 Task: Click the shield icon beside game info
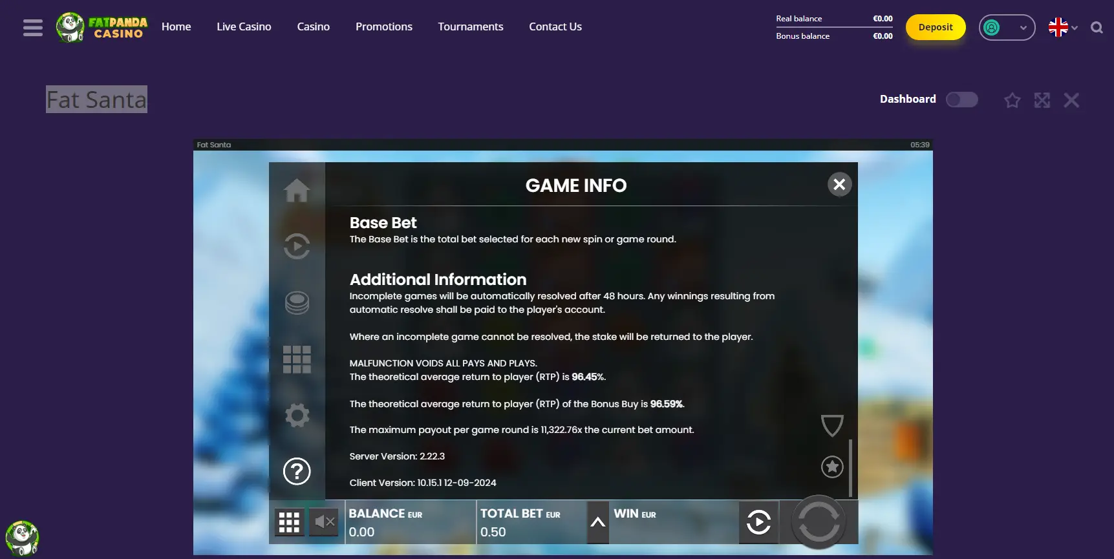831,426
